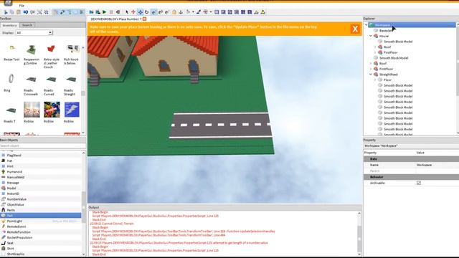Select the Roads T toolbox item
Viewport: 459px width, 258px height.
point(11,114)
